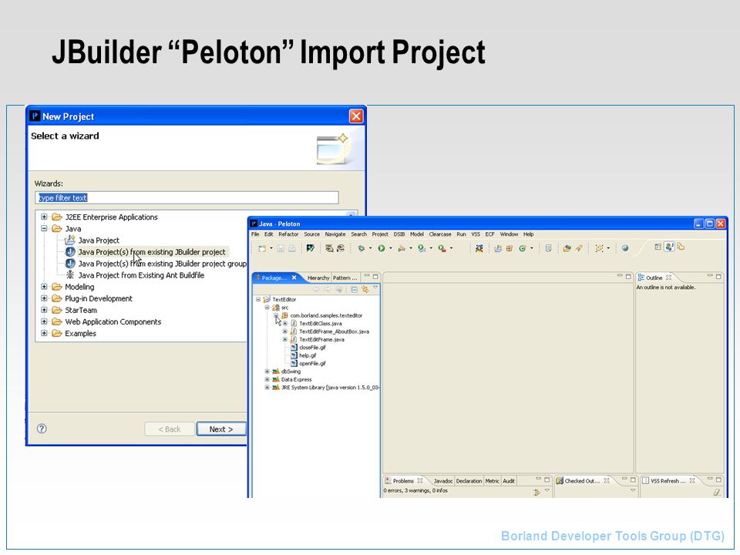Image resolution: width=740 pixels, height=555 pixels.
Task: Click the green Run icon in toolbar
Action: [382, 248]
